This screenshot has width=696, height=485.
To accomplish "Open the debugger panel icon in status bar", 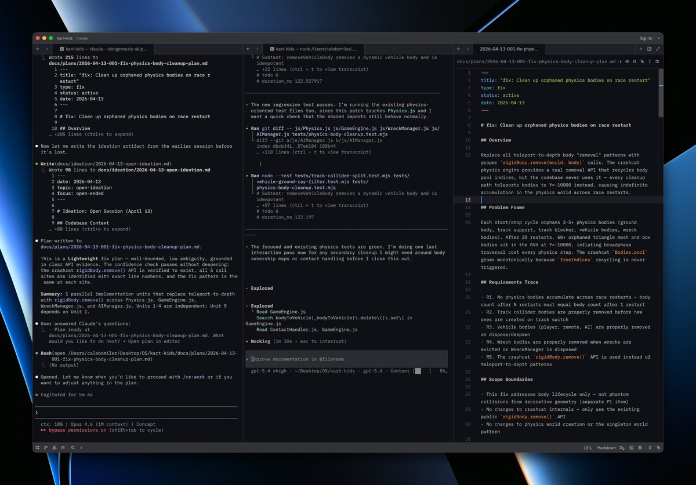I will coord(640,448).
